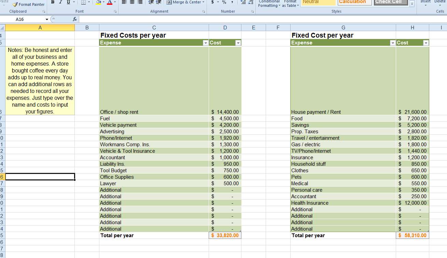The height and width of the screenshot is (258, 447).
Task: Open Format as Table menu
Action: click(290, 3)
